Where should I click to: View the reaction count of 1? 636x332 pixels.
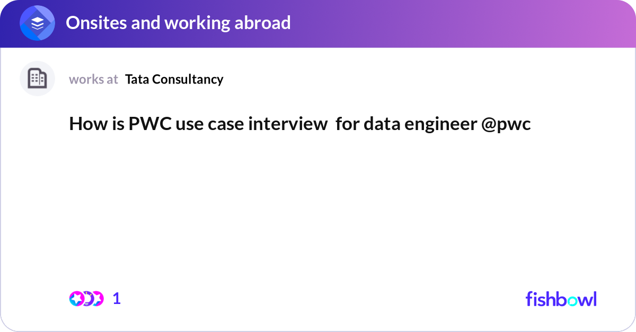[x=117, y=299]
